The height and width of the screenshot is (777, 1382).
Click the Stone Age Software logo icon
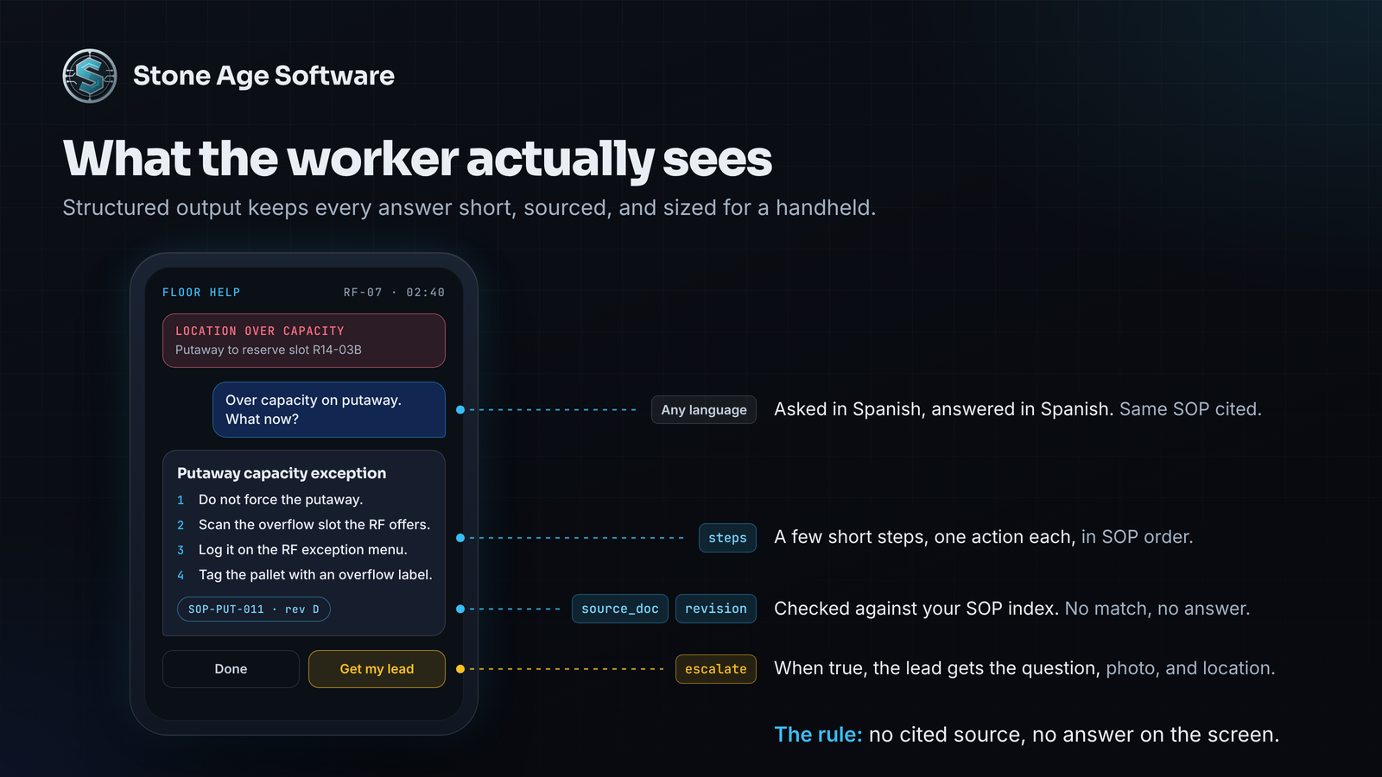[x=90, y=76]
